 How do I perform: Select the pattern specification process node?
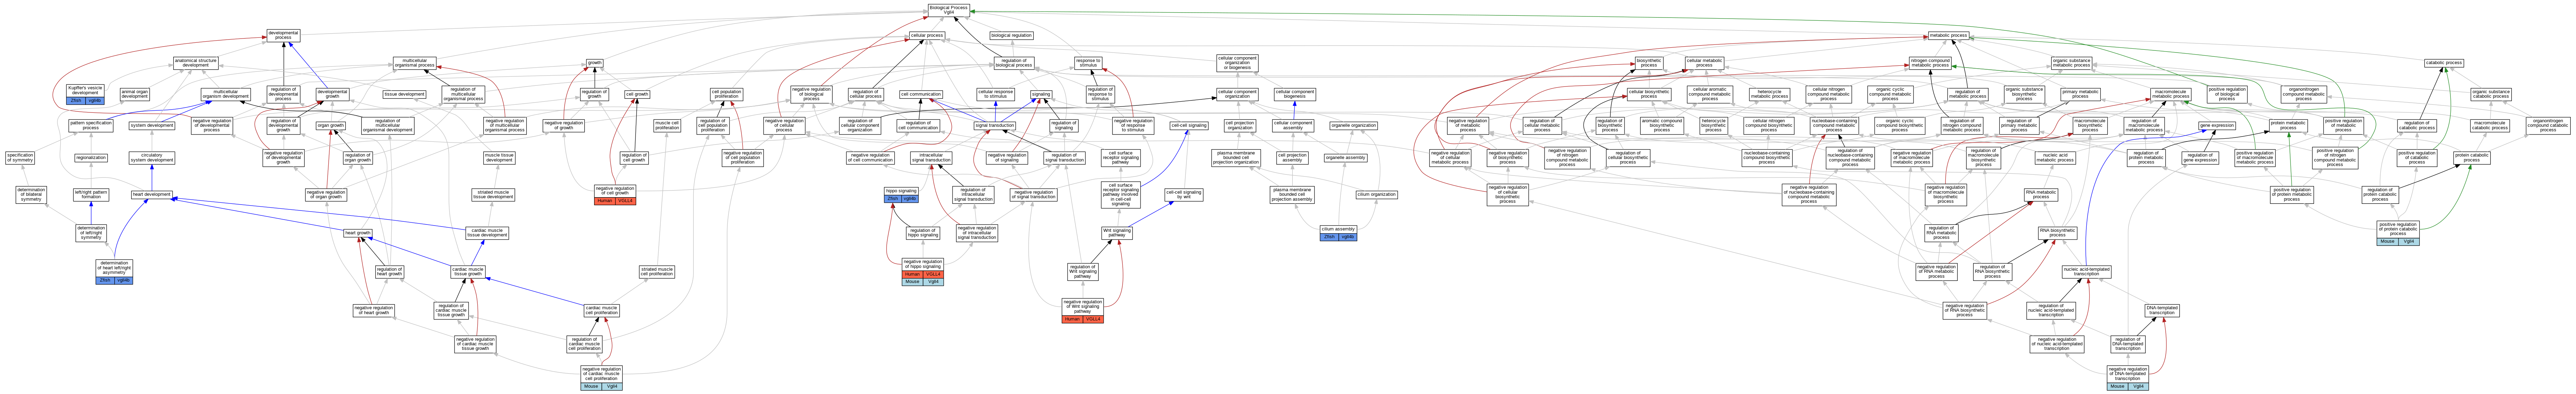pos(91,126)
